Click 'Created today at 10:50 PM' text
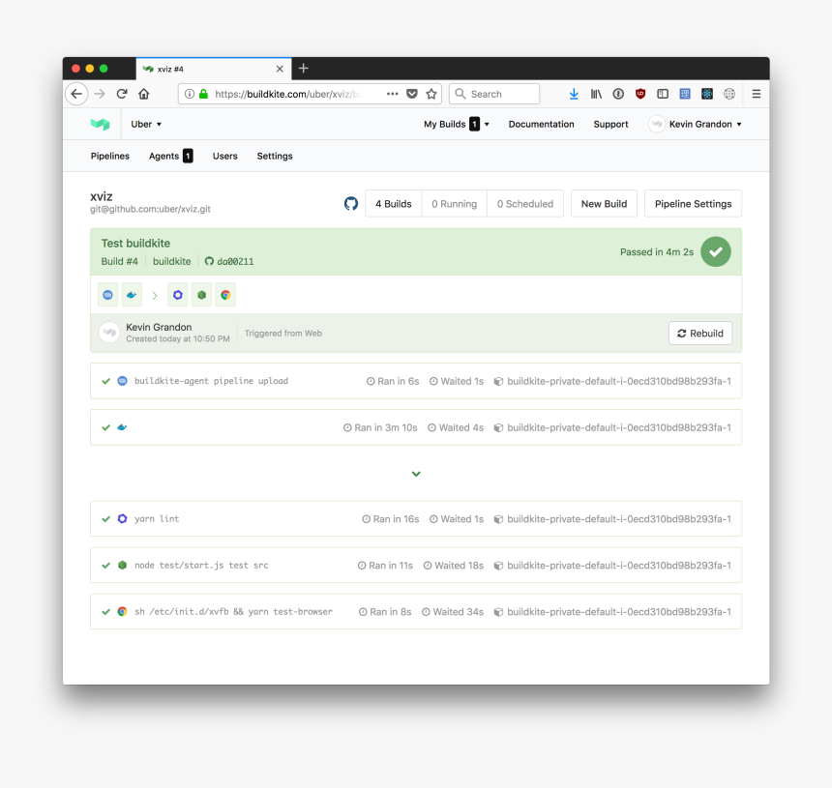This screenshot has width=832, height=788. [178, 338]
